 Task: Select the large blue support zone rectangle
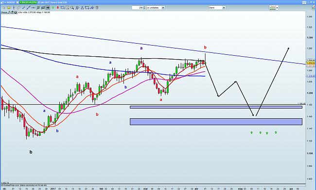[x=216, y=122]
